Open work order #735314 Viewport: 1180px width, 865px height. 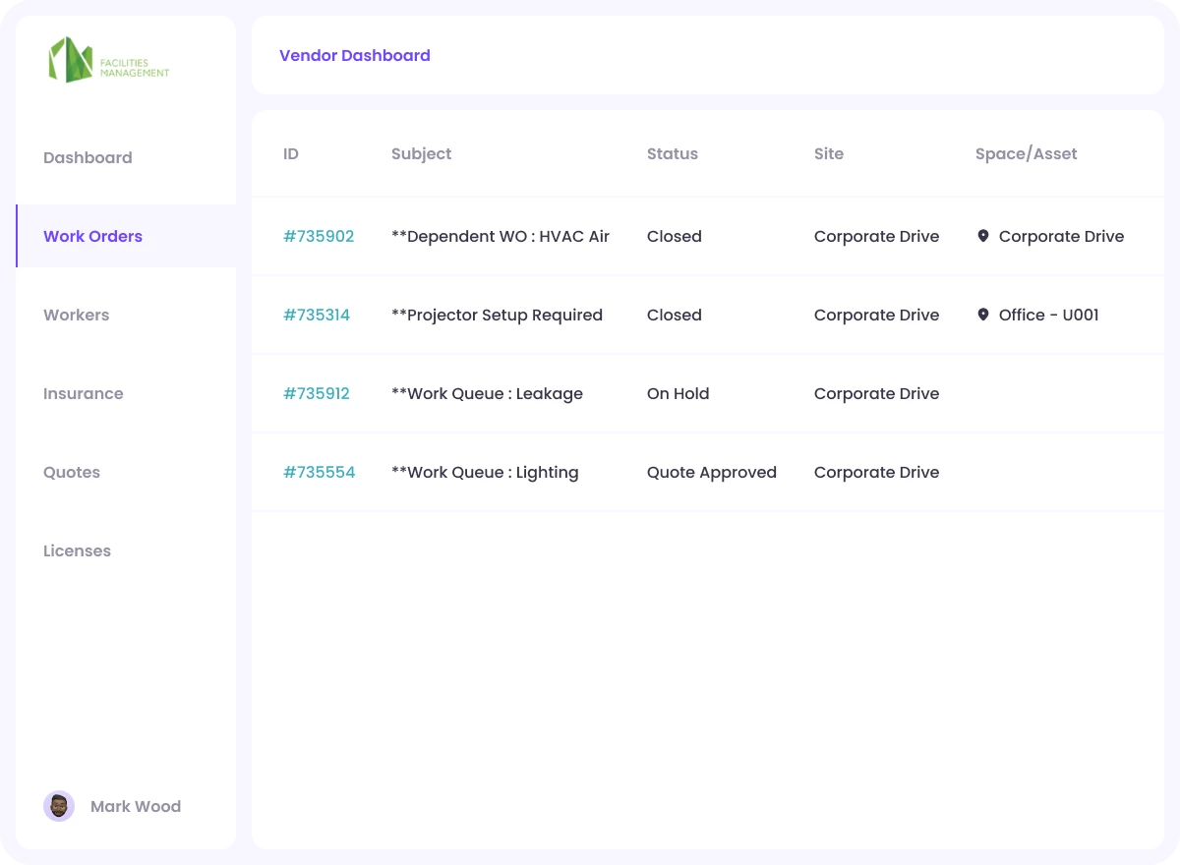pos(317,315)
